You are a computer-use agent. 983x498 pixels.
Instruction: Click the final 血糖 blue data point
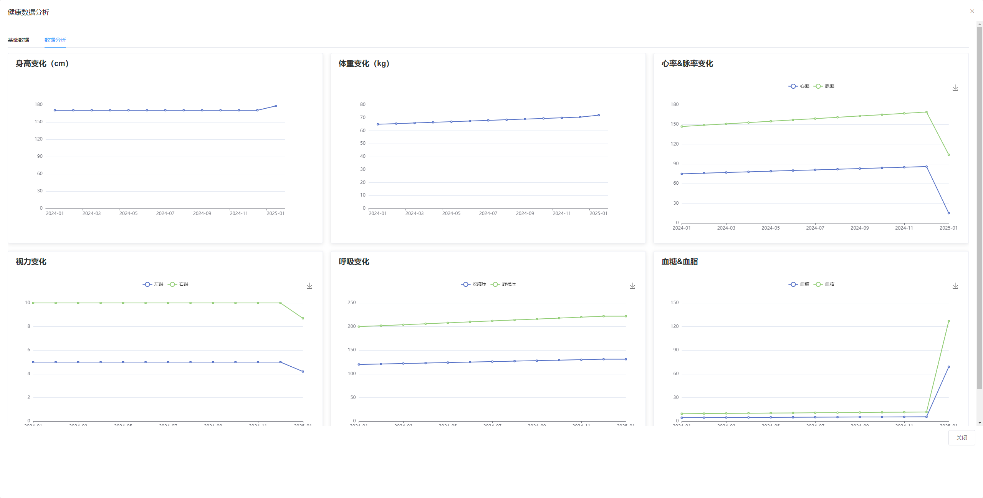click(949, 367)
